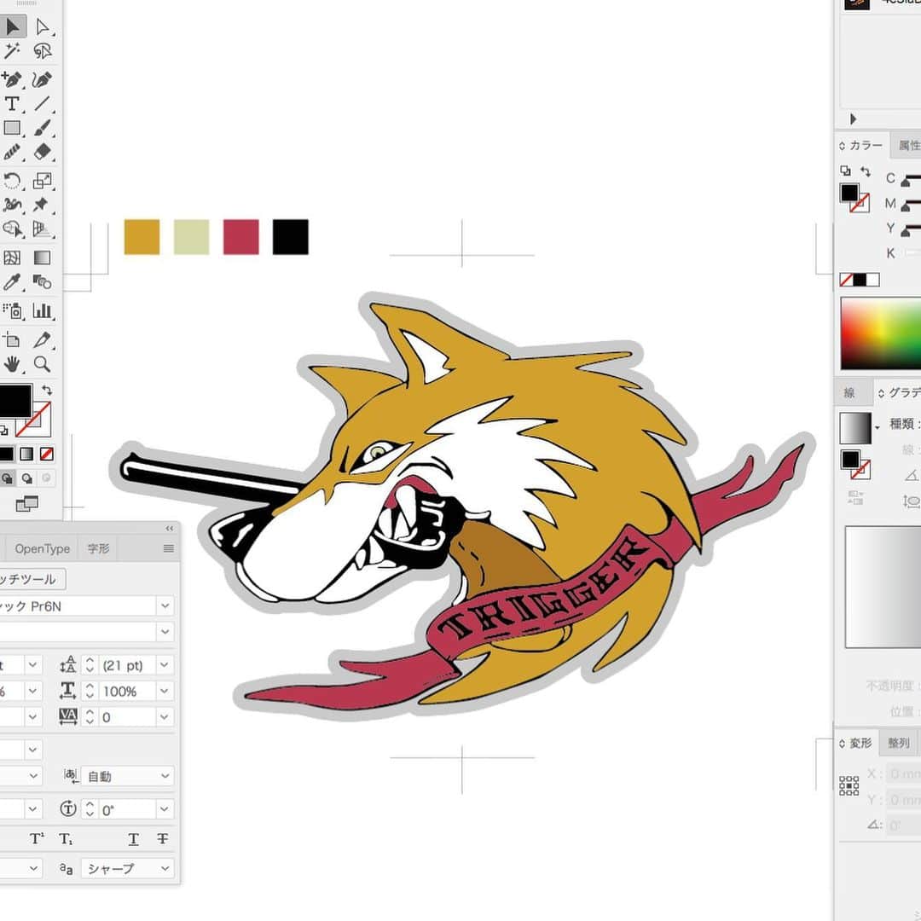Select the Mesh tool
921x921 pixels.
[12, 258]
